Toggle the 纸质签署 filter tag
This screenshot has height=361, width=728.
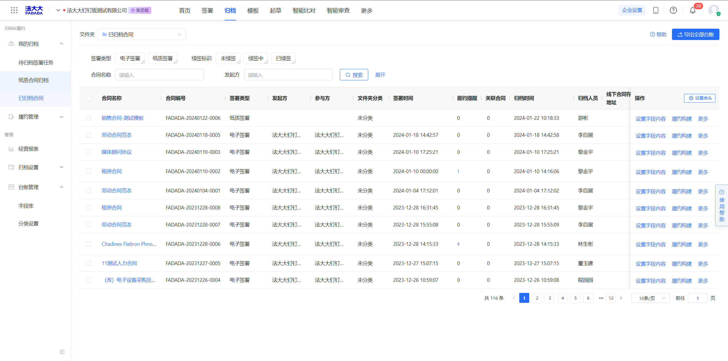(x=163, y=58)
